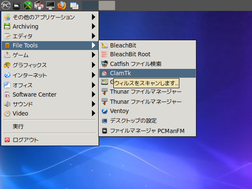The height and width of the screenshot is (189, 252).
Task: Expand the サウンド submenu arrow
Action: pyautogui.click(x=94, y=104)
